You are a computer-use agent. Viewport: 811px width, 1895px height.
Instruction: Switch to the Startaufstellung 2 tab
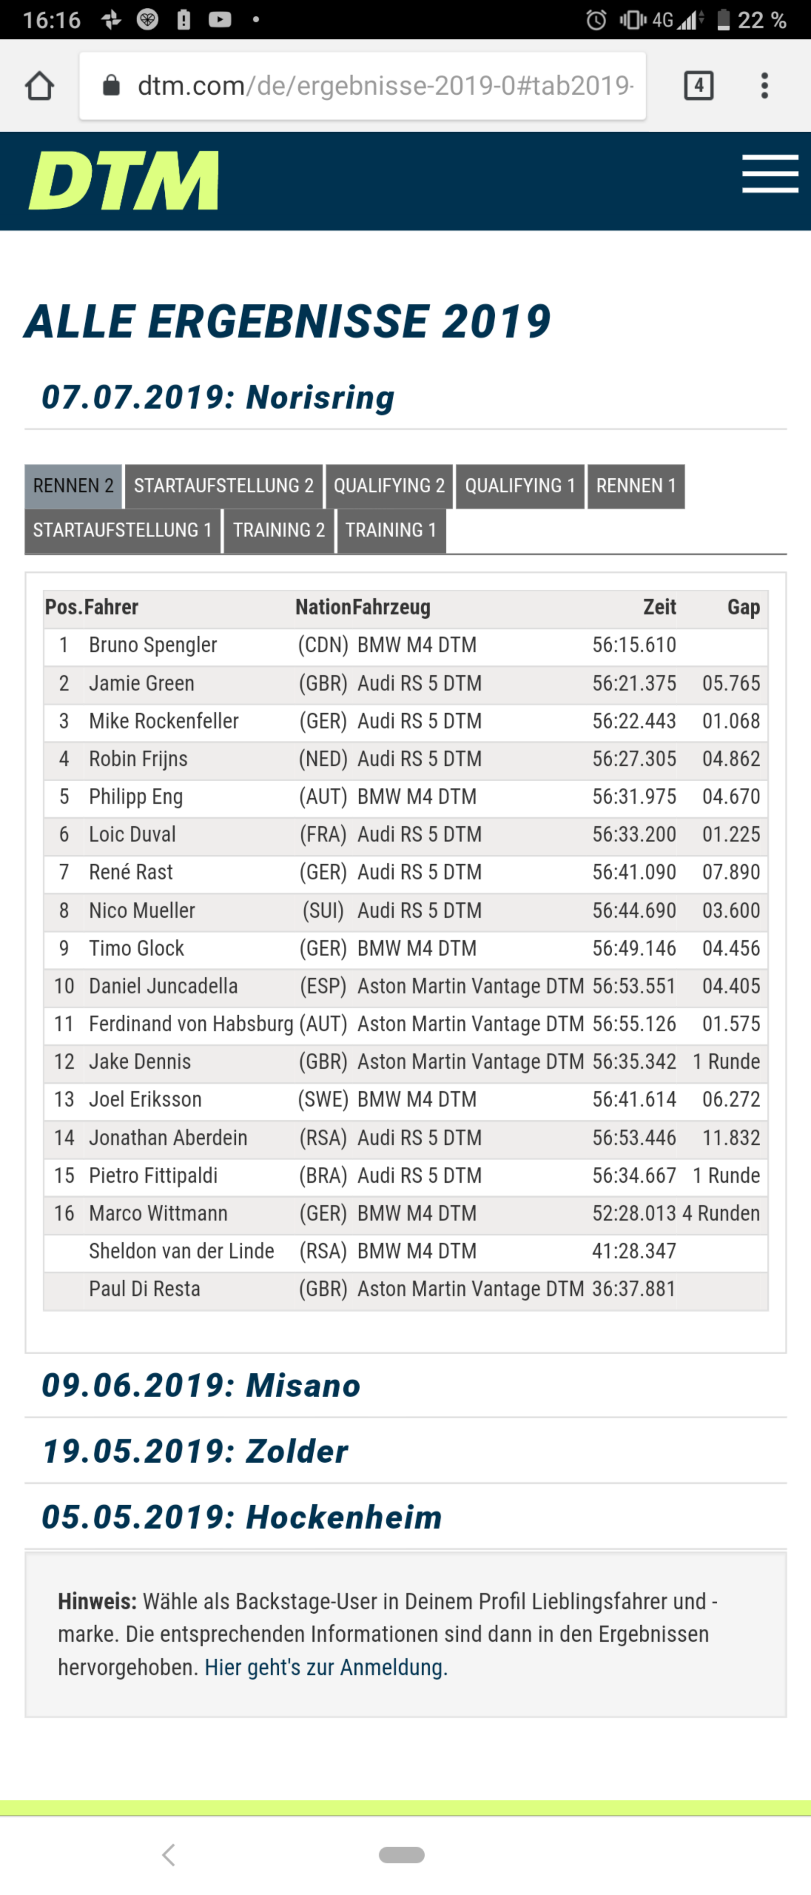(223, 486)
